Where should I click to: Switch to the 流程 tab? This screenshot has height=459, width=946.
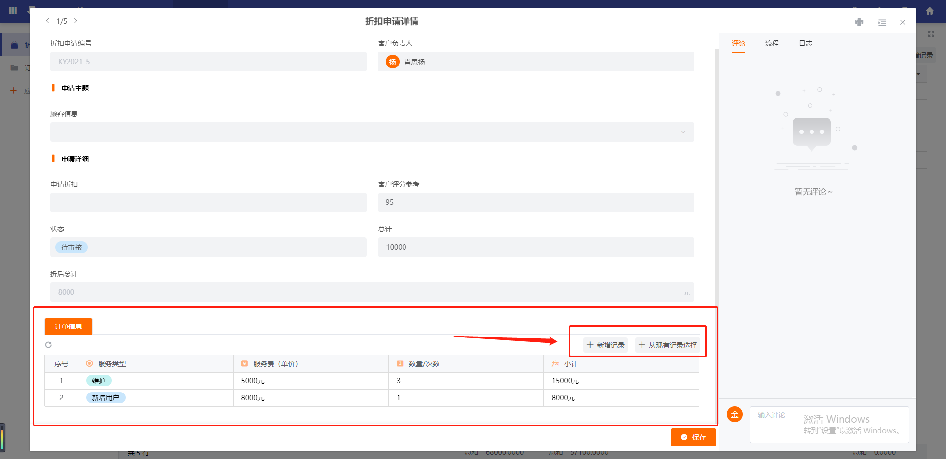coord(772,43)
